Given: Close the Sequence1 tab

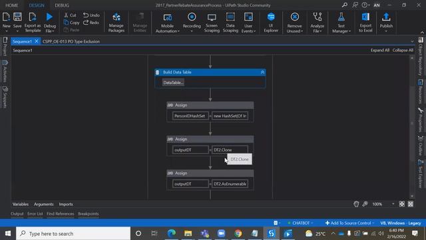Looking at the screenshot, I should pyautogui.click(x=37, y=41).
